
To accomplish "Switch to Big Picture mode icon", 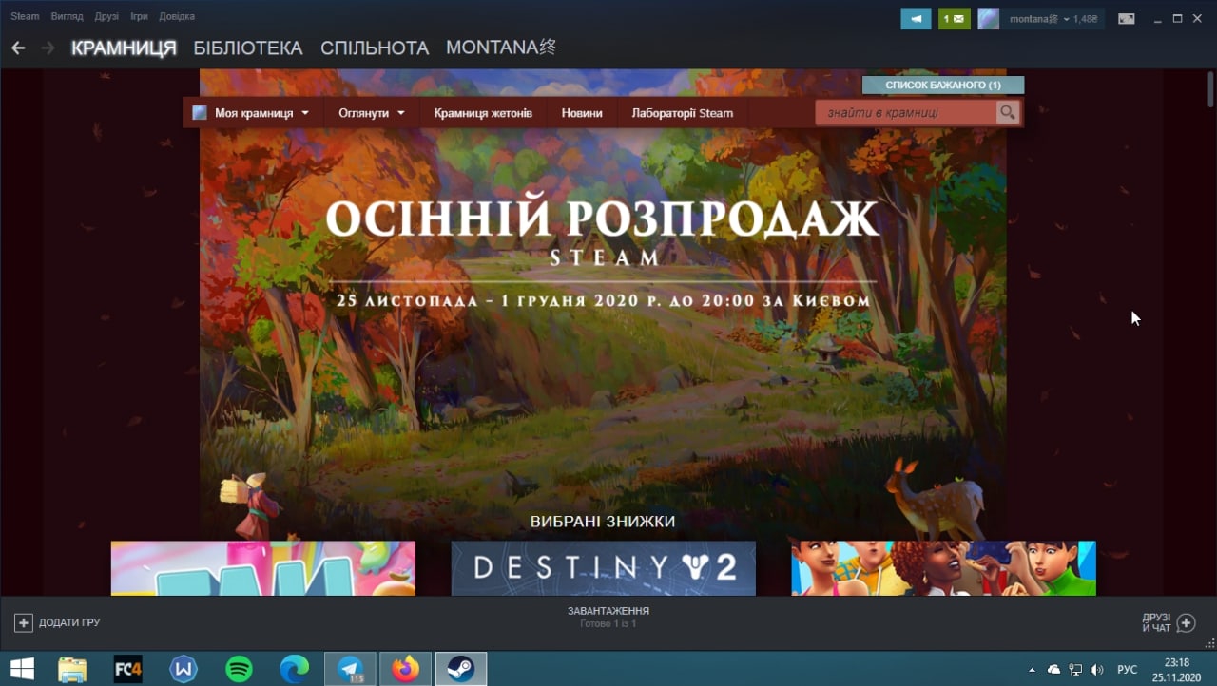I will 1127,18.
